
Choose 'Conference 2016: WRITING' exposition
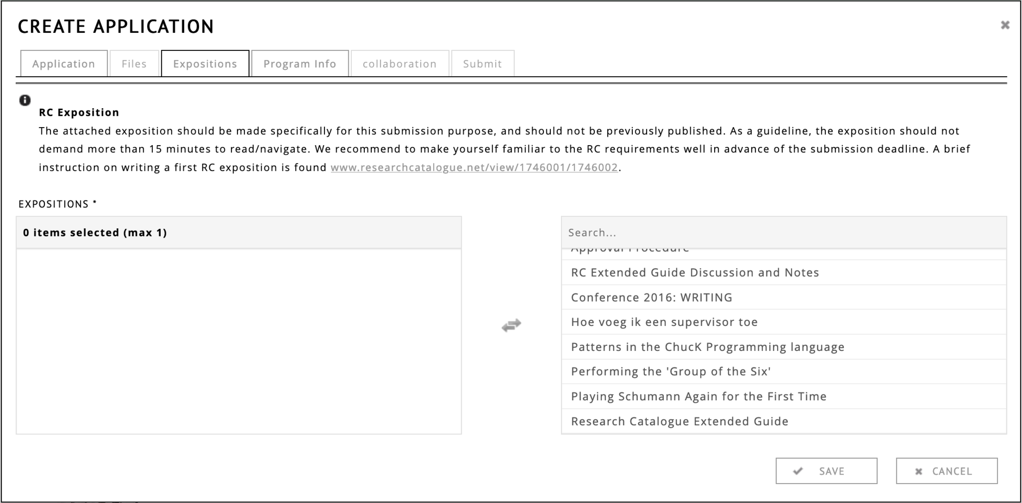coord(651,298)
